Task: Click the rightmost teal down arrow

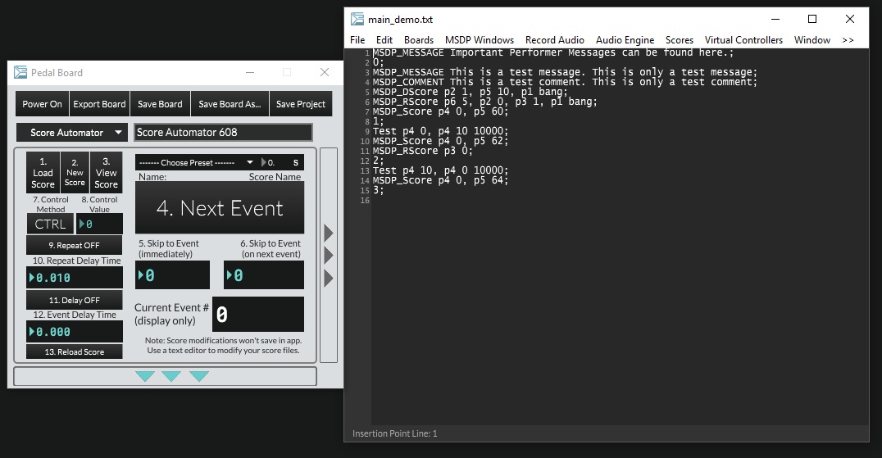Action: click(199, 376)
